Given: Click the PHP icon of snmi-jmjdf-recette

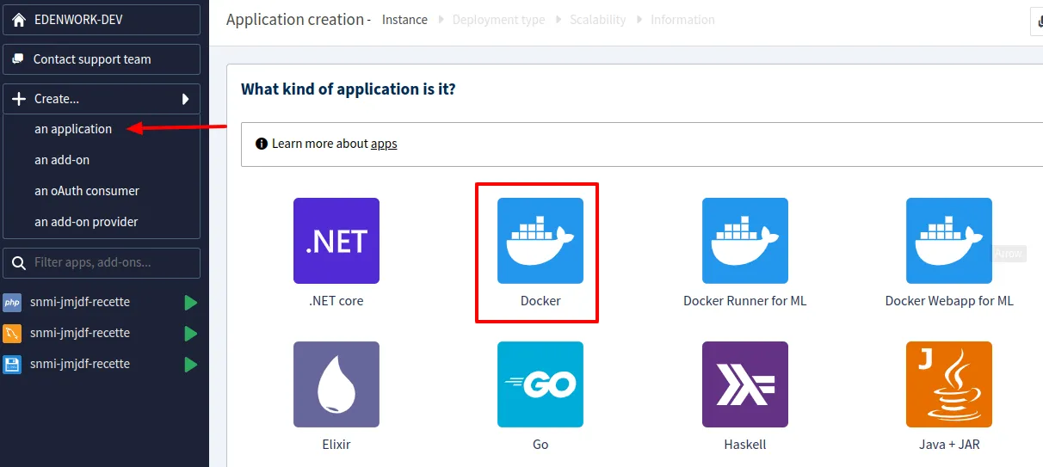Looking at the screenshot, I should click(12, 302).
